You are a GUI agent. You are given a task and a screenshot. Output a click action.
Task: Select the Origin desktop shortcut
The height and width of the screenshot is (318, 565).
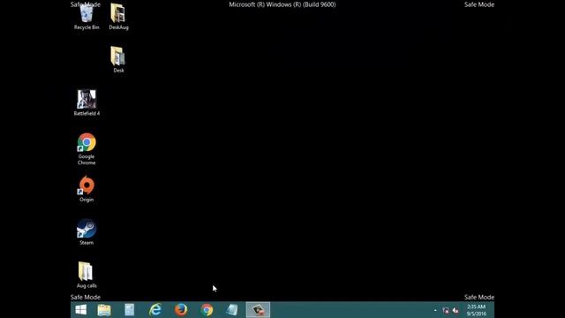click(87, 189)
